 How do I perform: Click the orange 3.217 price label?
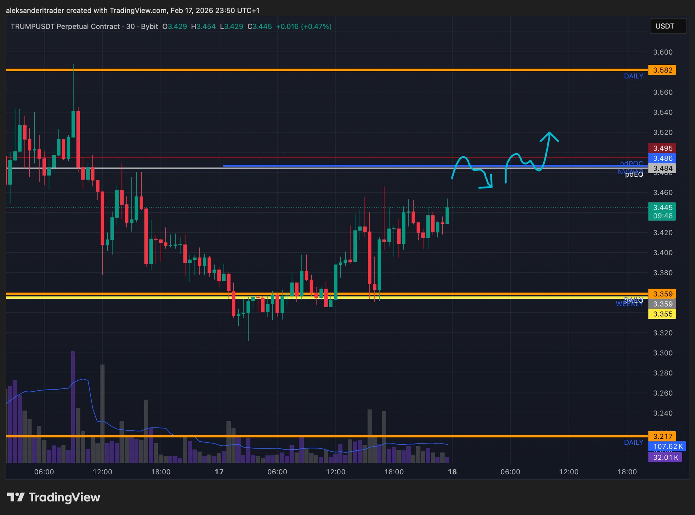[x=662, y=436]
